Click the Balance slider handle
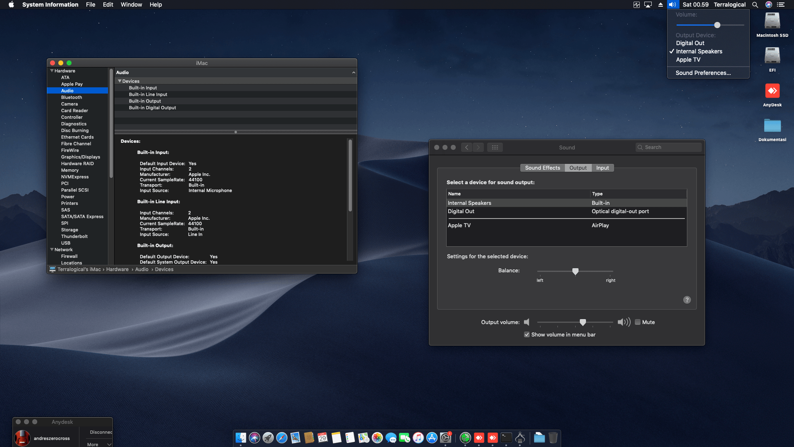The width and height of the screenshot is (794, 447). tap(575, 272)
